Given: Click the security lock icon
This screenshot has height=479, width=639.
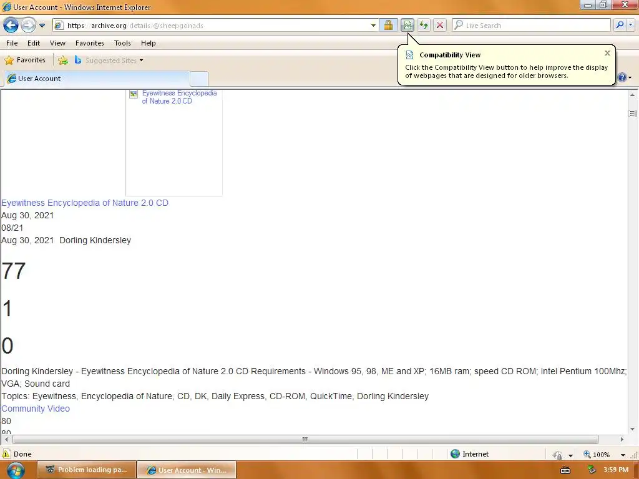Looking at the screenshot, I should coord(388,25).
